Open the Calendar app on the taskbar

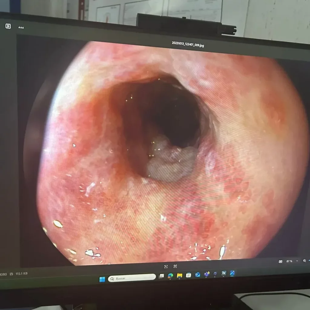click(189, 275)
